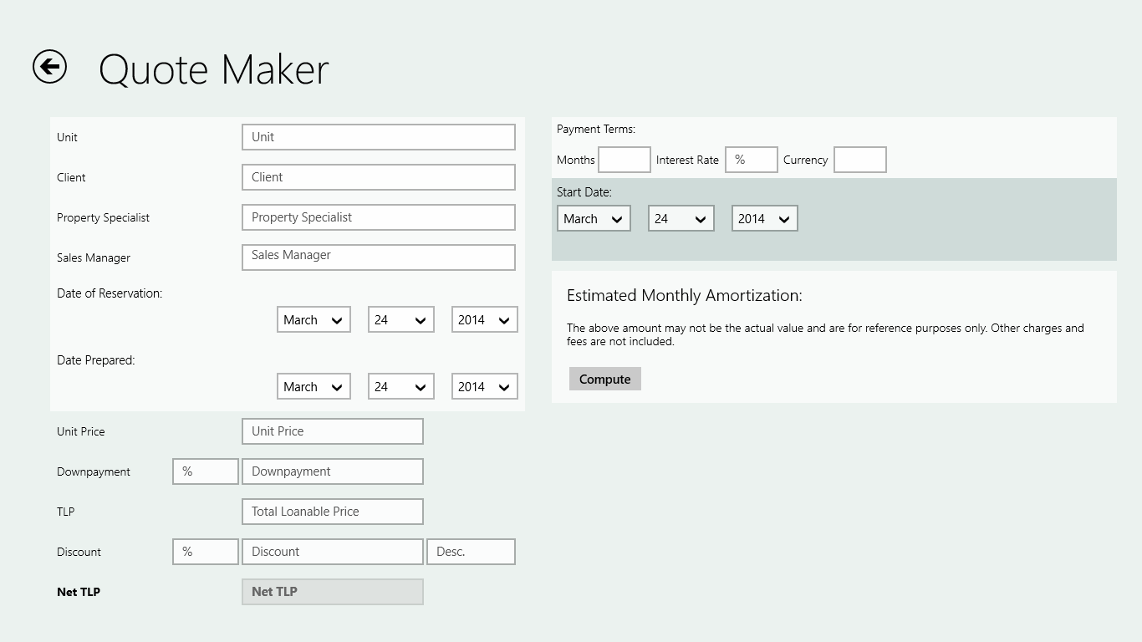
Task: Open Date of Reservation year dropdown
Action: 485,319
